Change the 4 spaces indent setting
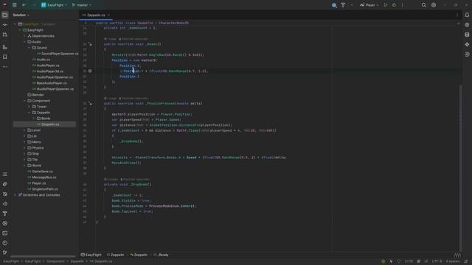Image resolution: width=472 pixels, height=265 pixels. (453, 262)
